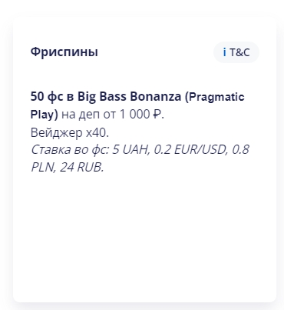The image size is (284, 310).
Task: Click the italic "PLN" currency code
Action: [x=43, y=167]
